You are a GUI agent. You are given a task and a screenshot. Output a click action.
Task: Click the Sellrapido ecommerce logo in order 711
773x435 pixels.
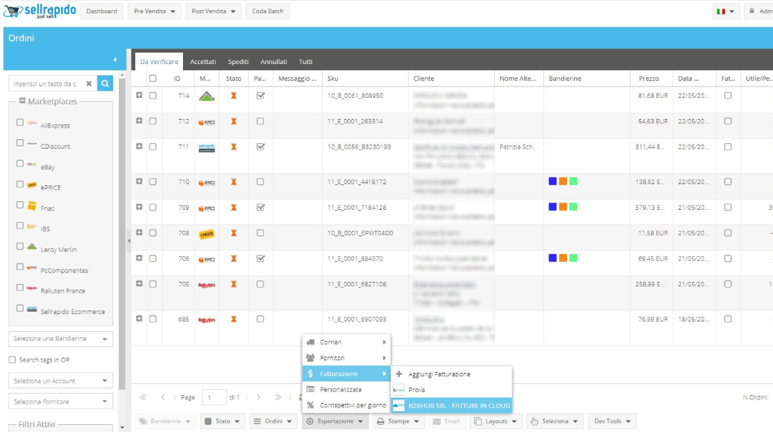(x=207, y=147)
